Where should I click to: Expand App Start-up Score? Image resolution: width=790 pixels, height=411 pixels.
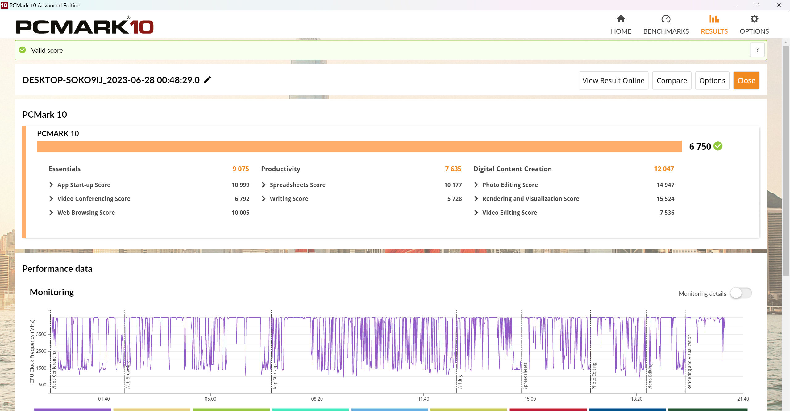[51, 185]
